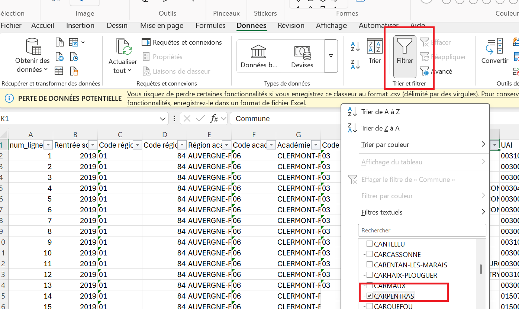
Task: Tick the CANTELEU checkbox
Action: pyautogui.click(x=370, y=244)
